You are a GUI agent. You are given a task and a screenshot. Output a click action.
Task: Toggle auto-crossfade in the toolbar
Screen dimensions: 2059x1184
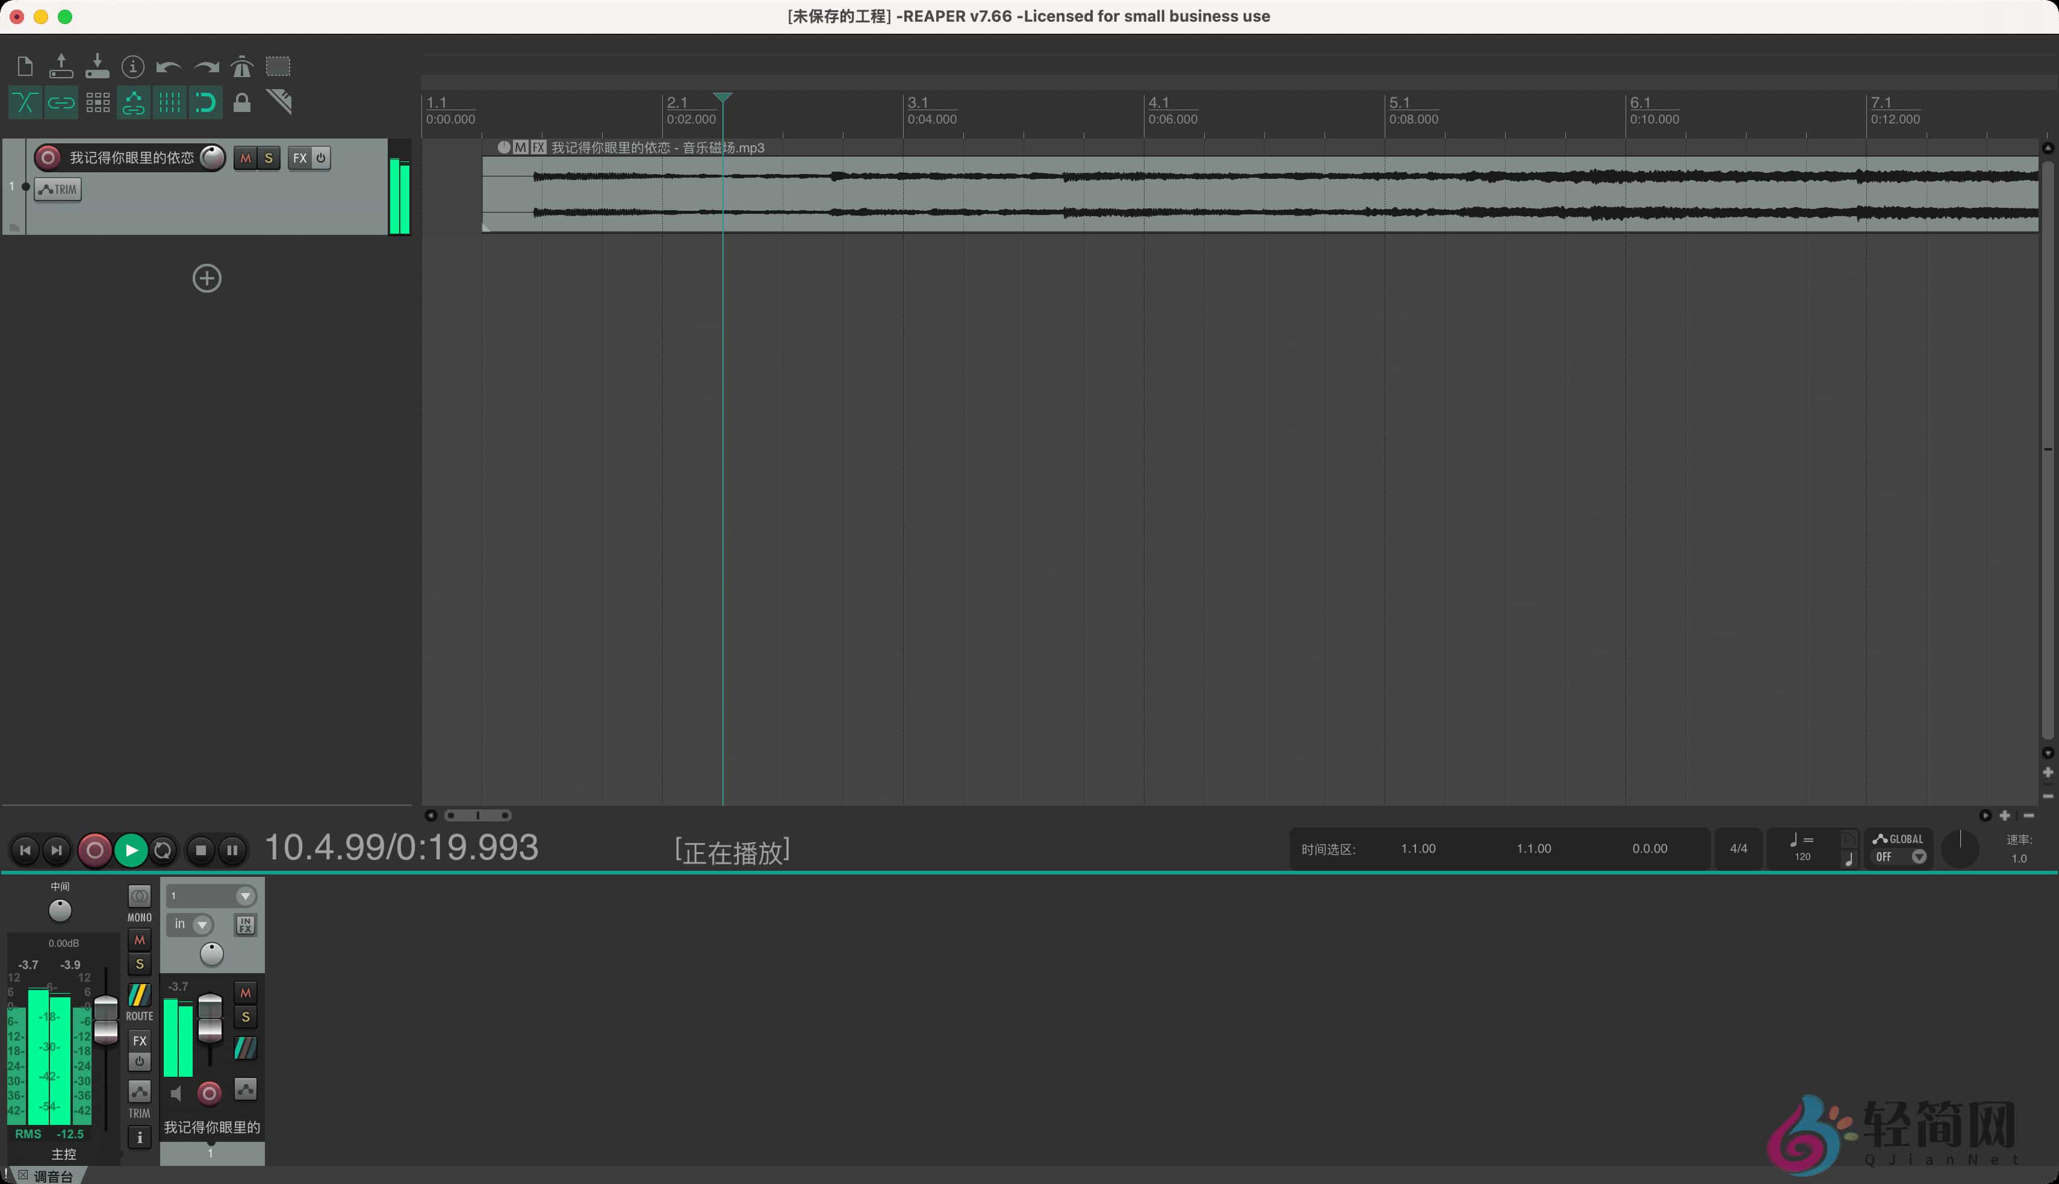(25, 102)
